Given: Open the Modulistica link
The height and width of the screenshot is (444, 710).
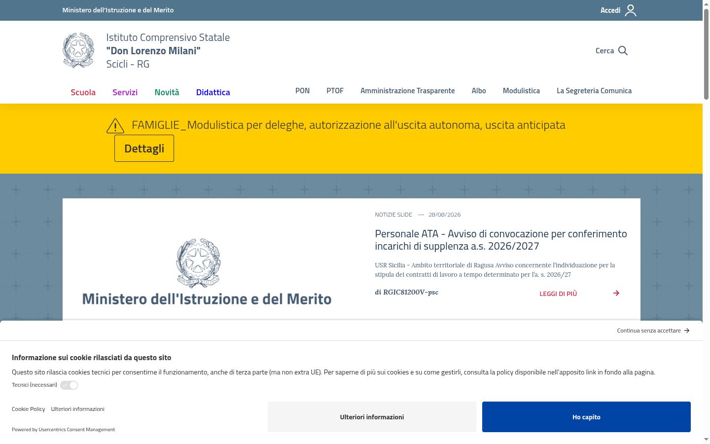Looking at the screenshot, I should tap(521, 91).
